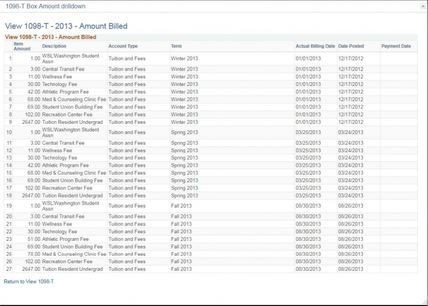
Task: Click 'Fall 2013' term in row 20
Action: [x=181, y=216]
